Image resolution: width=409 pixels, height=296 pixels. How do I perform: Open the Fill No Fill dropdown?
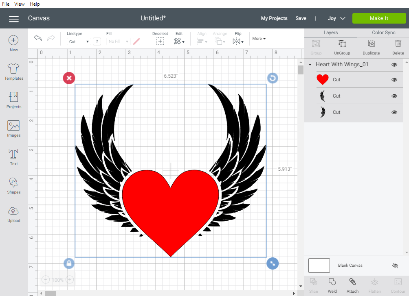(118, 41)
